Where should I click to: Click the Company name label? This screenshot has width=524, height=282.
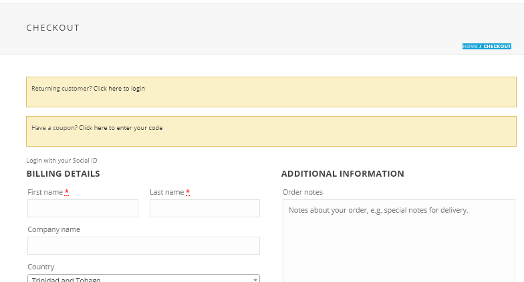[53, 229]
